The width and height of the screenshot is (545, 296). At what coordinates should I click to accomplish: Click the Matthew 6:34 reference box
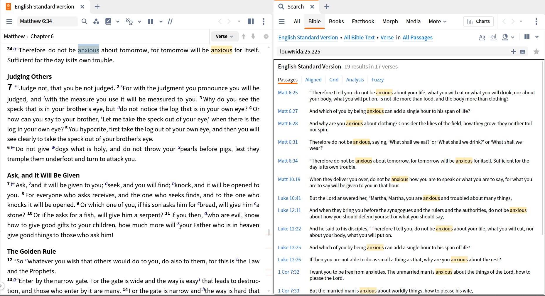(x=47, y=21)
